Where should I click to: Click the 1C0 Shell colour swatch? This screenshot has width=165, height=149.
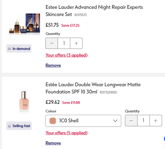click(53, 121)
